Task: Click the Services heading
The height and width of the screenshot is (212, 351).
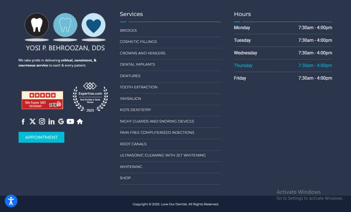Action: [131, 14]
